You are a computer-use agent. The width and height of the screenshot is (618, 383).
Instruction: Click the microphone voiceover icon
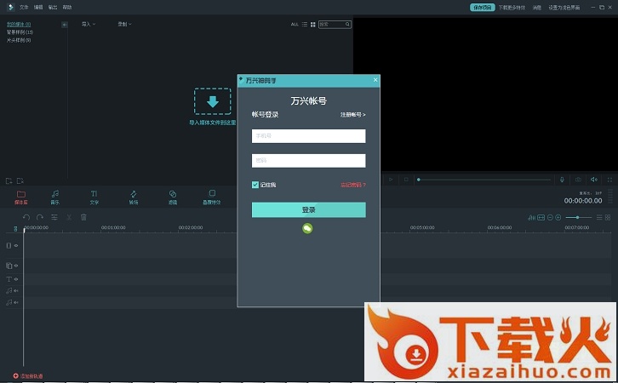(562, 180)
